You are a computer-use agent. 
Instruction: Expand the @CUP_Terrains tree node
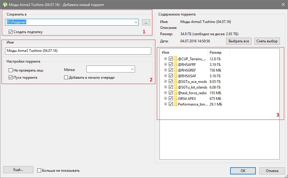point(165,59)
